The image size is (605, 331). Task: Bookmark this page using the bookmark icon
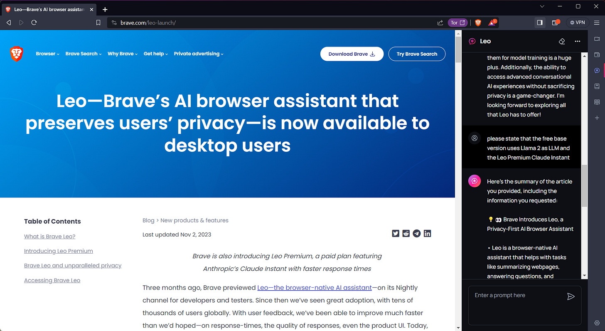(98, 22)
